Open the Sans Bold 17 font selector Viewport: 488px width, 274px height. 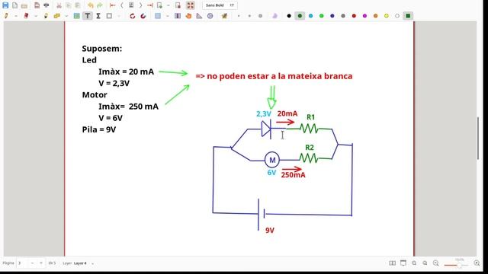coord(220,5)
